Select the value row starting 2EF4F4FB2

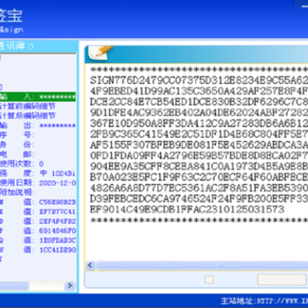(38, 222)
